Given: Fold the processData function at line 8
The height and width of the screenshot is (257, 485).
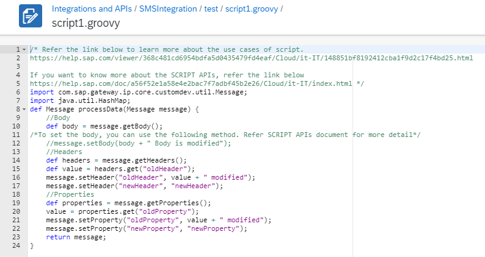Looking at the screenshot, I should tap(23, 110).
